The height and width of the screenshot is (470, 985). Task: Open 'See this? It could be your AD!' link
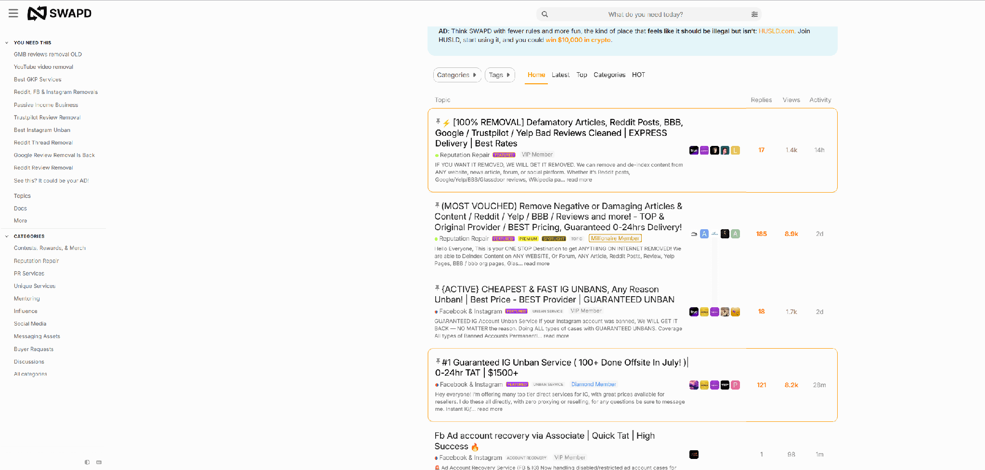coord(51,181)
